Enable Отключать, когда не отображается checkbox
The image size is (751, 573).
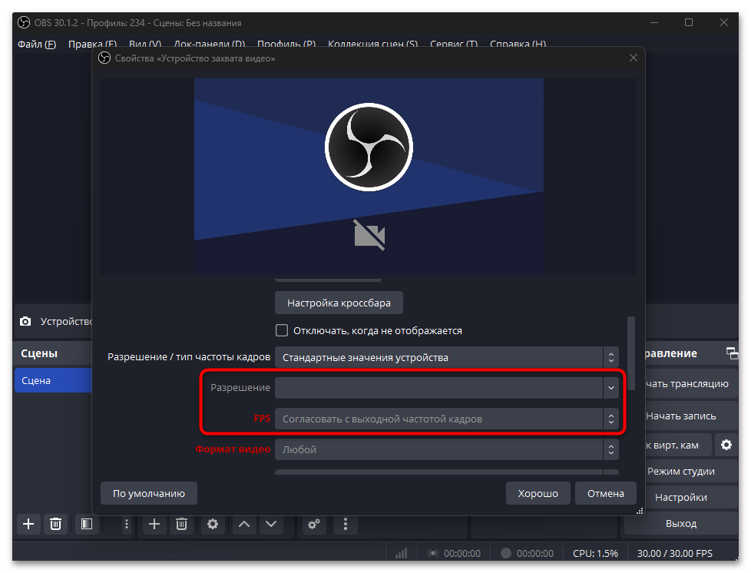point(282,330)
